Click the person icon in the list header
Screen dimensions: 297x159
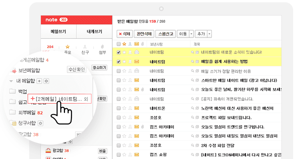click(130, 44)
